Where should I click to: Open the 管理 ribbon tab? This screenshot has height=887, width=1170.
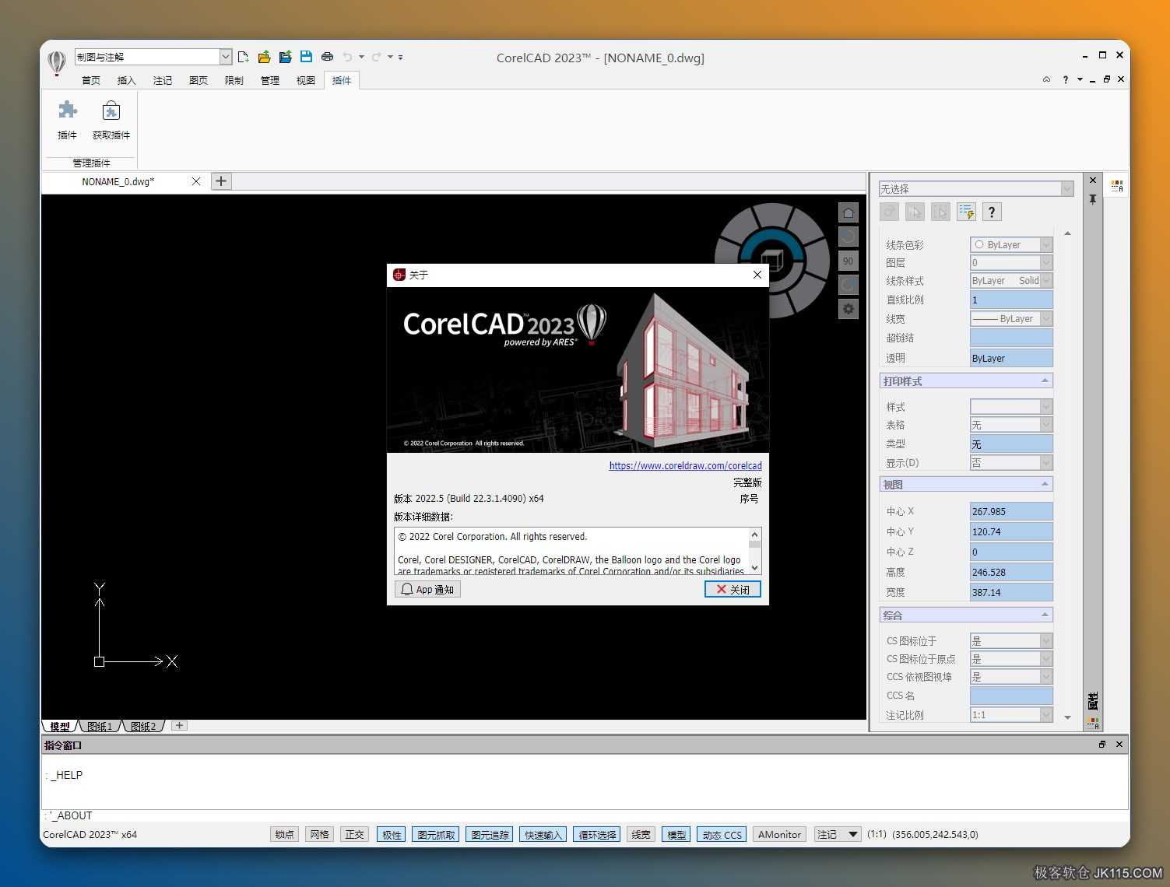[x=270, y=80]
